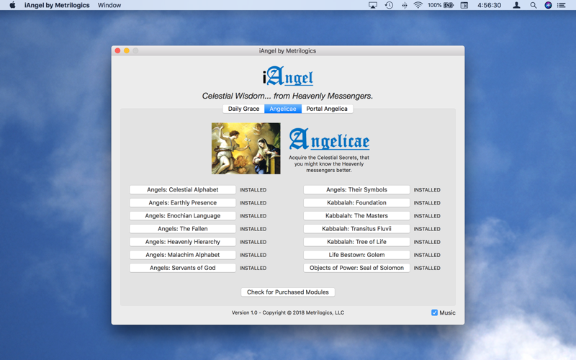Viewport: 576px width, 360px height.
Task: Open Siri from the menu bar
Action: click(x=548, y=5)
